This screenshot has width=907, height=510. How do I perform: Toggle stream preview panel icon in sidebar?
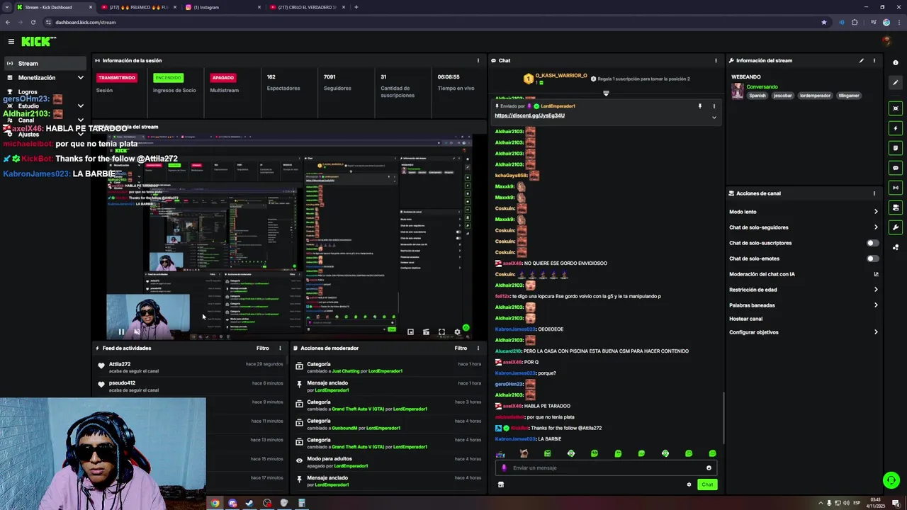pos(896,108)
